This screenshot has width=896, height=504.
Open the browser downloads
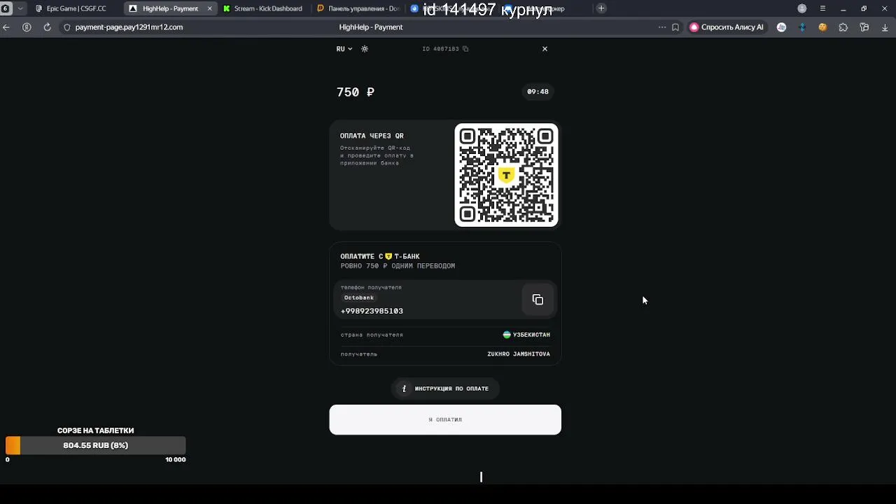(x=885, y=27)
